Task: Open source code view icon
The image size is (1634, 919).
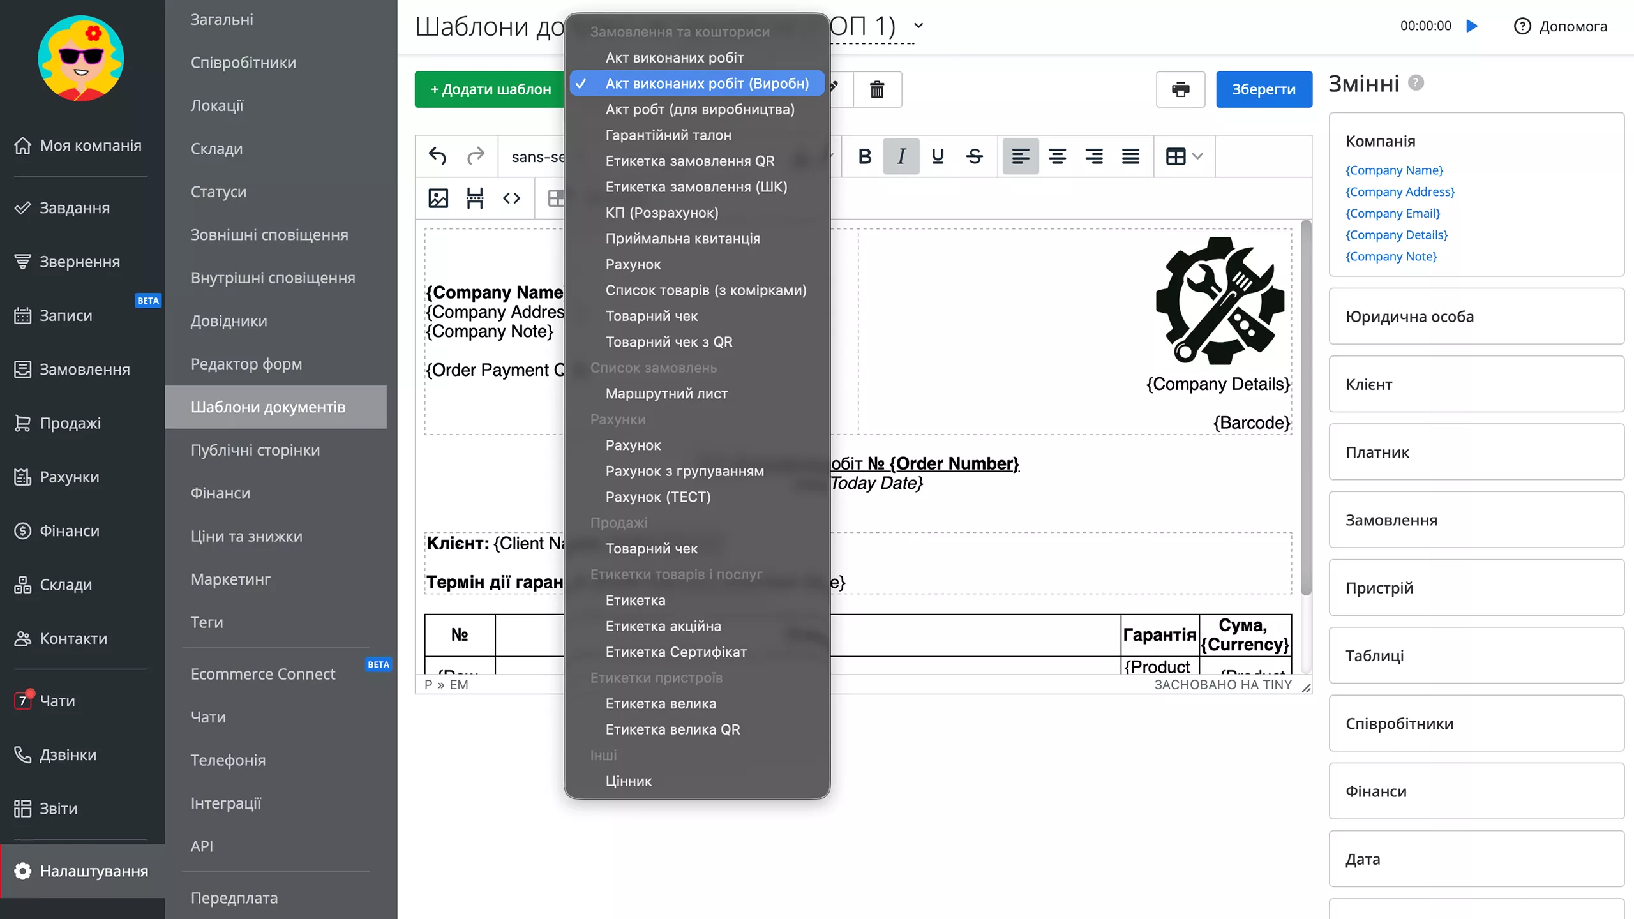Action: [511, 198]
